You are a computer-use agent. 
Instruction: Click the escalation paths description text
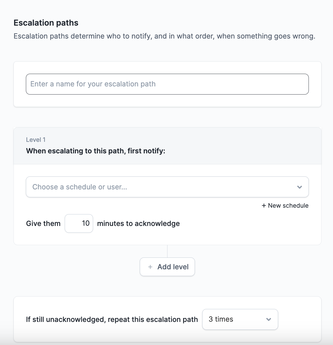pyautogui.click(x=164, y=36)
